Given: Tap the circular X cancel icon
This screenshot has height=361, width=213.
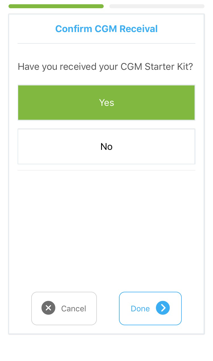Looking at the screenshot, I should [48, 308].
